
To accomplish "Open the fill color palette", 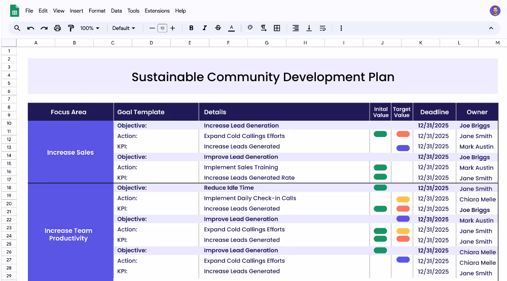I will (x=250, y=28).
